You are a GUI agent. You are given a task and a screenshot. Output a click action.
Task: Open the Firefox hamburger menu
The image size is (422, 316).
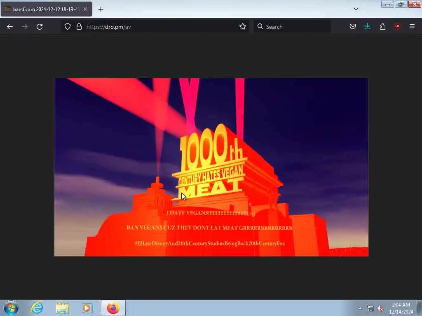[x=412, y=26]
